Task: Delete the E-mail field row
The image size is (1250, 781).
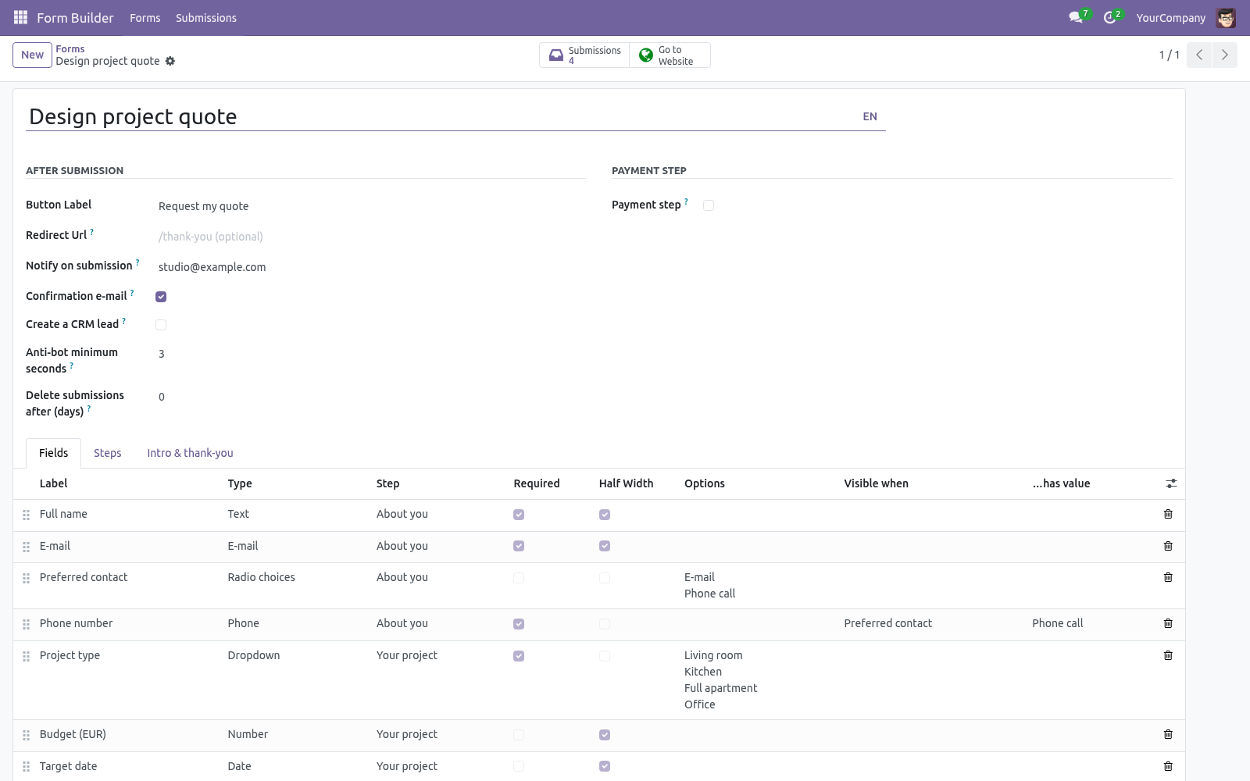Action: [x=1168, y=546]
